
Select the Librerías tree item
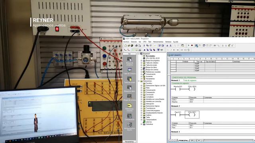tap(149, 122)
